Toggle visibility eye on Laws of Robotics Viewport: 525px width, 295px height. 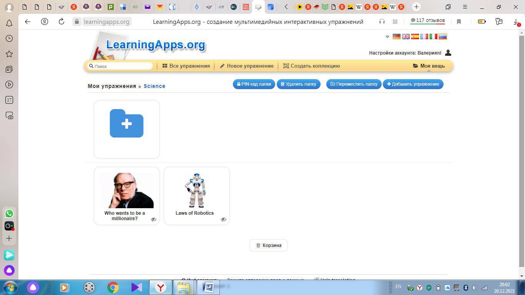tap(223, 219)
